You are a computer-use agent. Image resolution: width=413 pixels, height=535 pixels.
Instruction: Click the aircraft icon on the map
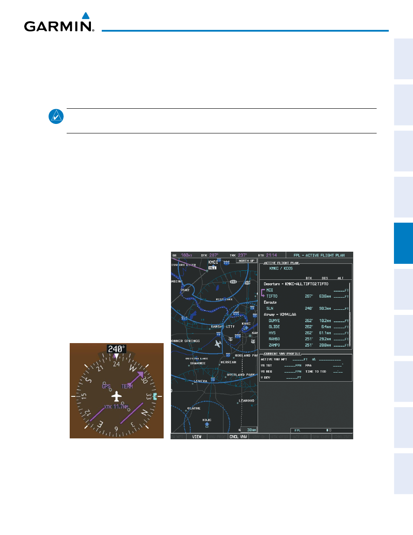click(218, 344)
